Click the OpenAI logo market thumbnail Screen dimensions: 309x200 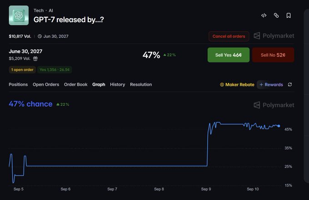(x=19, y=15)
